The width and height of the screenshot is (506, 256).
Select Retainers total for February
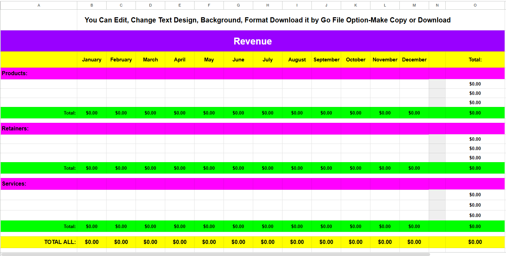[121, 168]
